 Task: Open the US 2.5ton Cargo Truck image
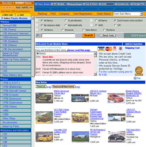[44, 117]
